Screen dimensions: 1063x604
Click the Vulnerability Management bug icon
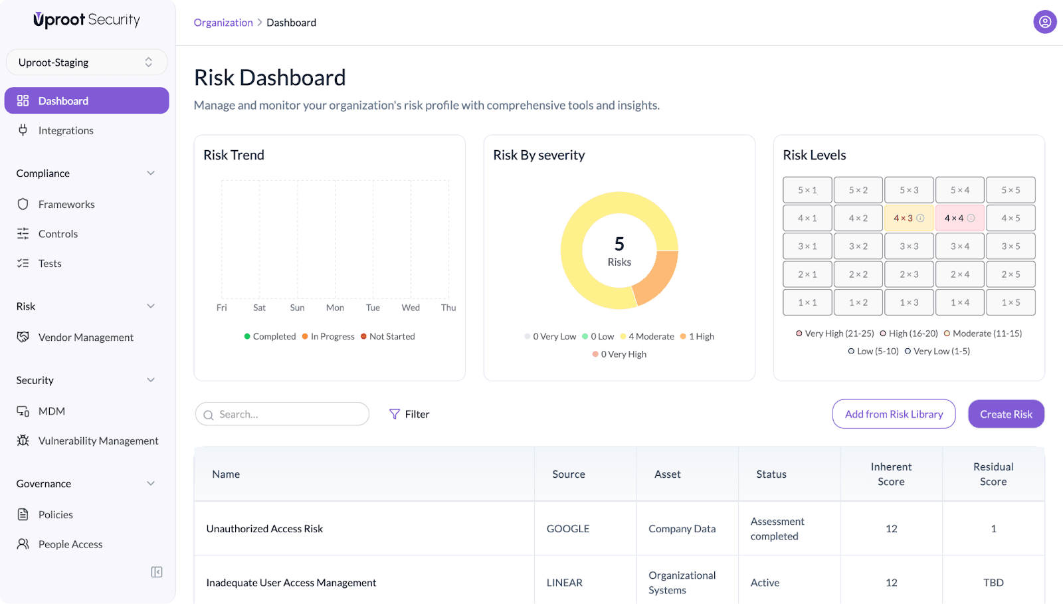pos(23,441)
